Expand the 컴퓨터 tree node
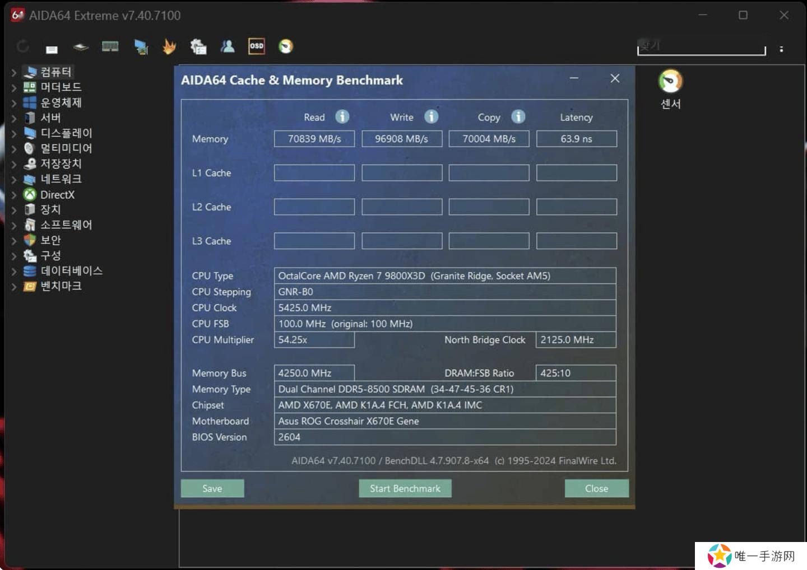The image size is (807, 570). pos(14,72)
